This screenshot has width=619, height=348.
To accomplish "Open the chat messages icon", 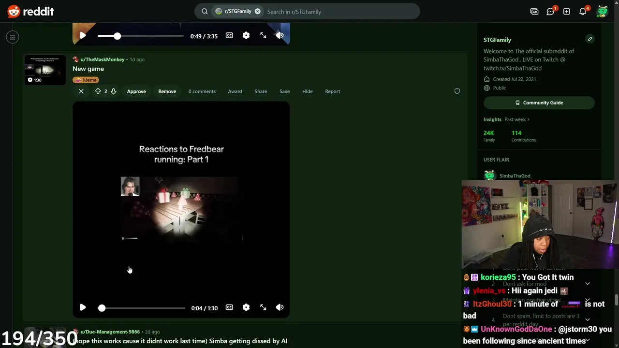I will tap(550, 12).
